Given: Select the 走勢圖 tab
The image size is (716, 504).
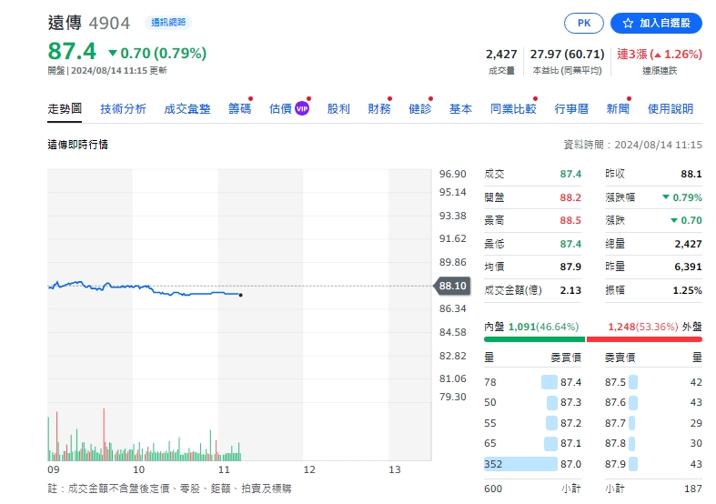Looking at the screenshot, I should coord(65,108).
